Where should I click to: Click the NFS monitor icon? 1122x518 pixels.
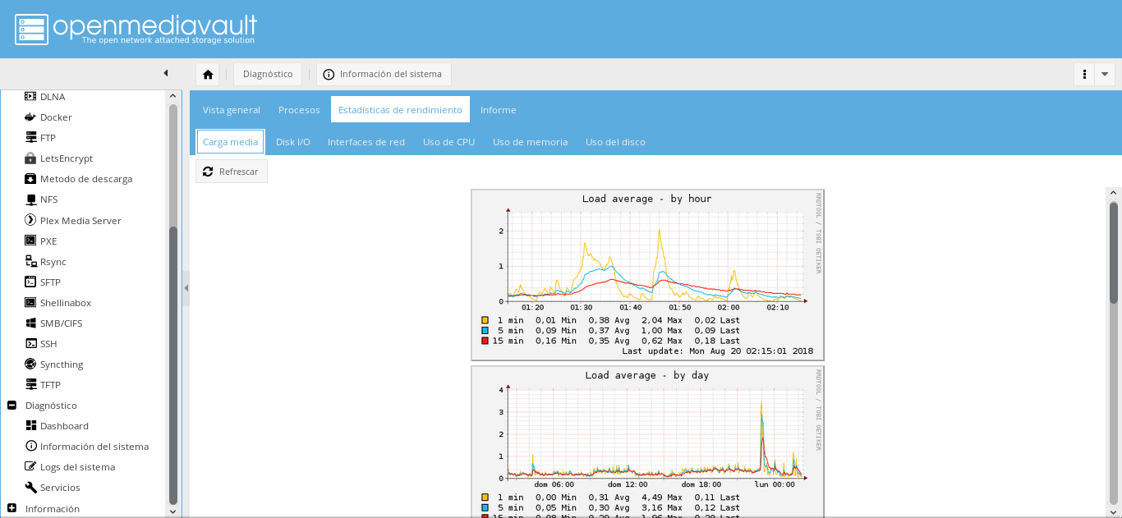30,199
